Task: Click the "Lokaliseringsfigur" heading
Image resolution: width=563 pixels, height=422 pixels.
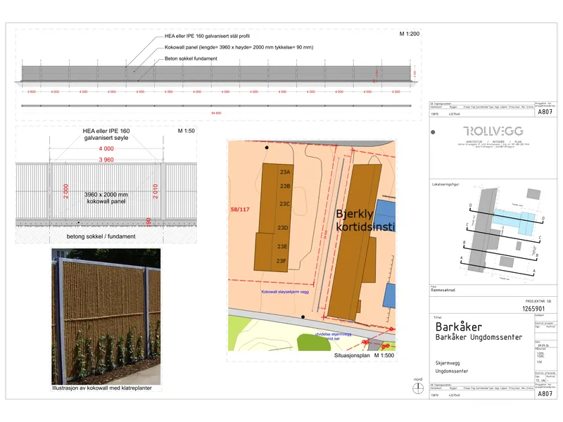Action: 445,184
